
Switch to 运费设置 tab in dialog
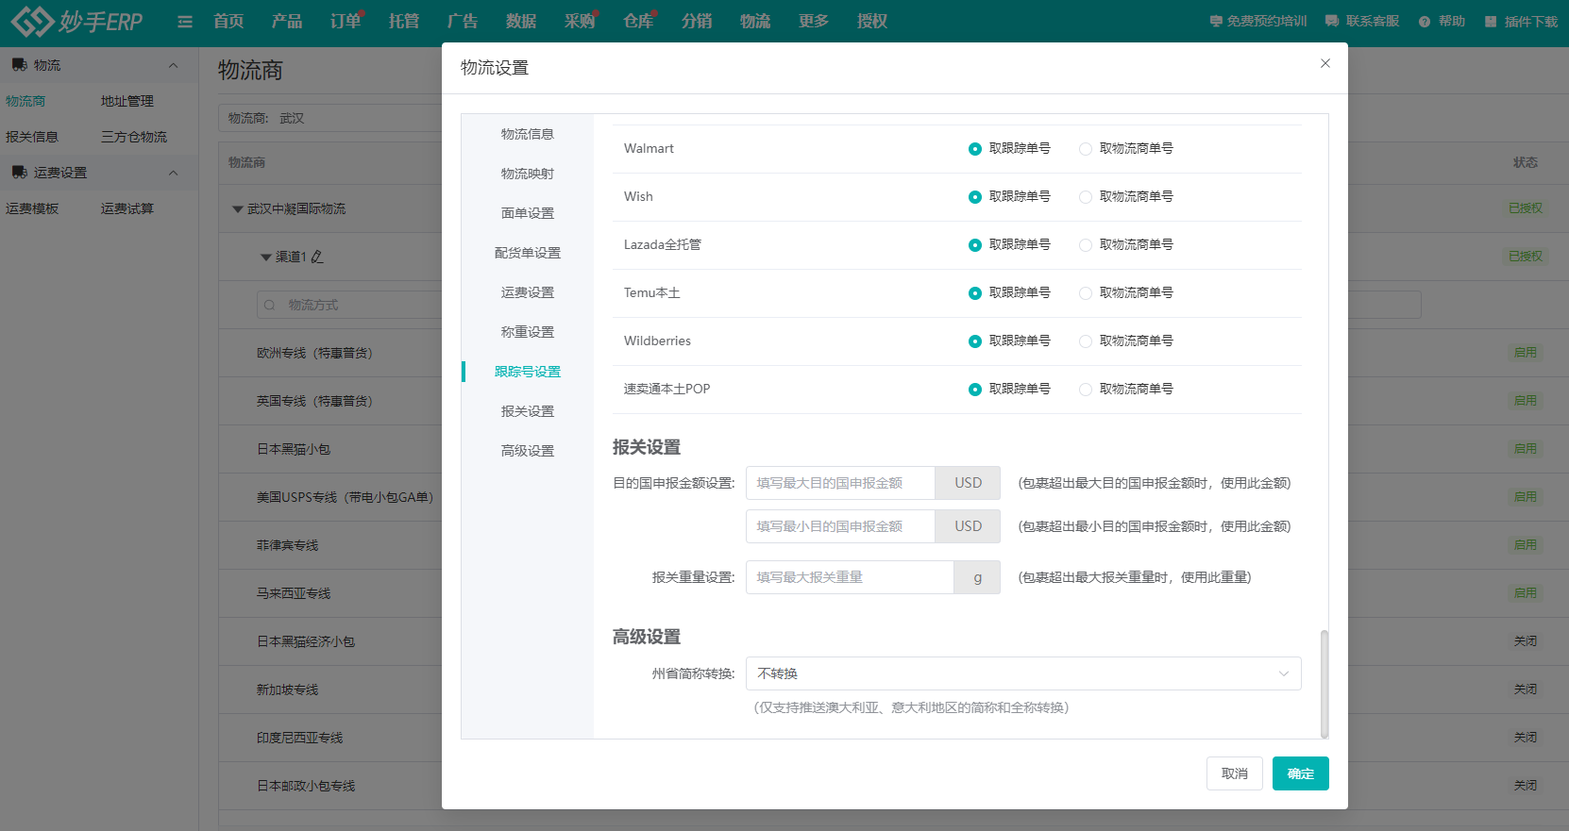(528, 292)
